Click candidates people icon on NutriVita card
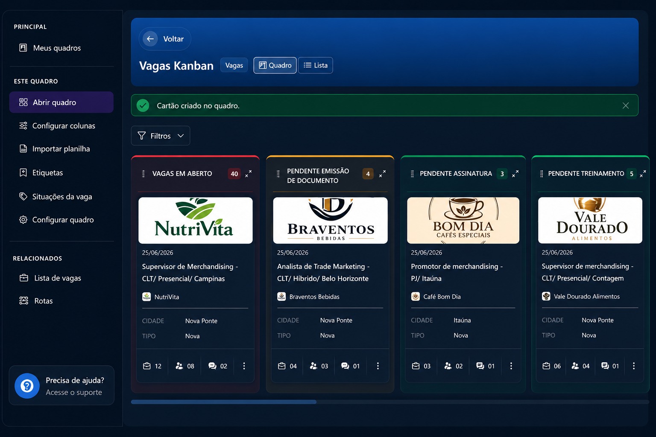This screenshot has height=437, width=656. coord(179,366)
